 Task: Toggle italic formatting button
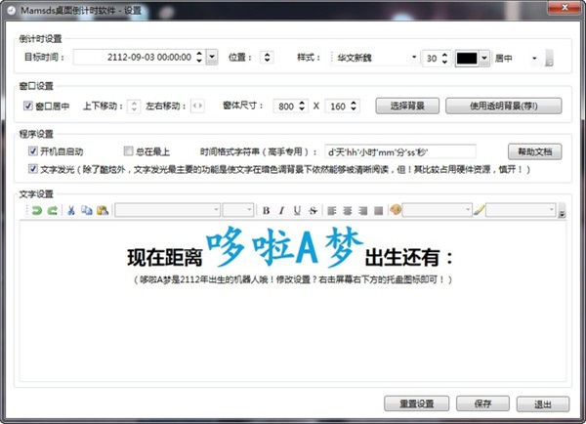coord(281,210)
